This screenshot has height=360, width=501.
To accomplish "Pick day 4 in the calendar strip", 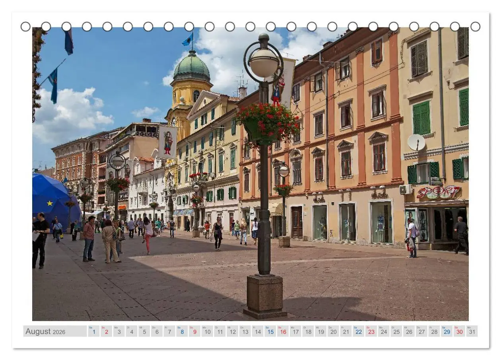I will click(x=132, y=331).
